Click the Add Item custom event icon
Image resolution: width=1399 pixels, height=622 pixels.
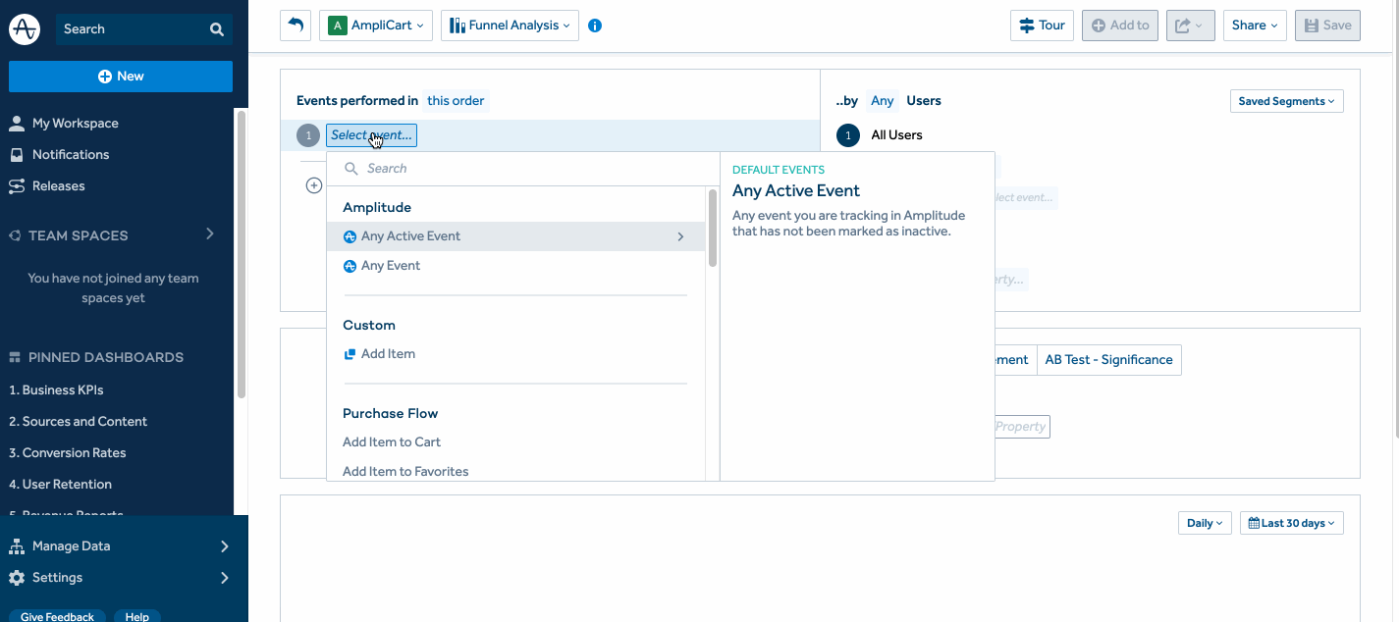[350, 354]
